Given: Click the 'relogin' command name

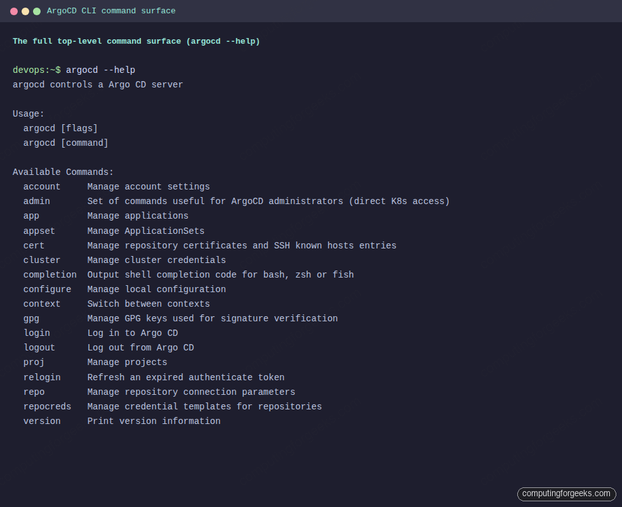Looking at the screenshot, I should click(x=42, y=378).
